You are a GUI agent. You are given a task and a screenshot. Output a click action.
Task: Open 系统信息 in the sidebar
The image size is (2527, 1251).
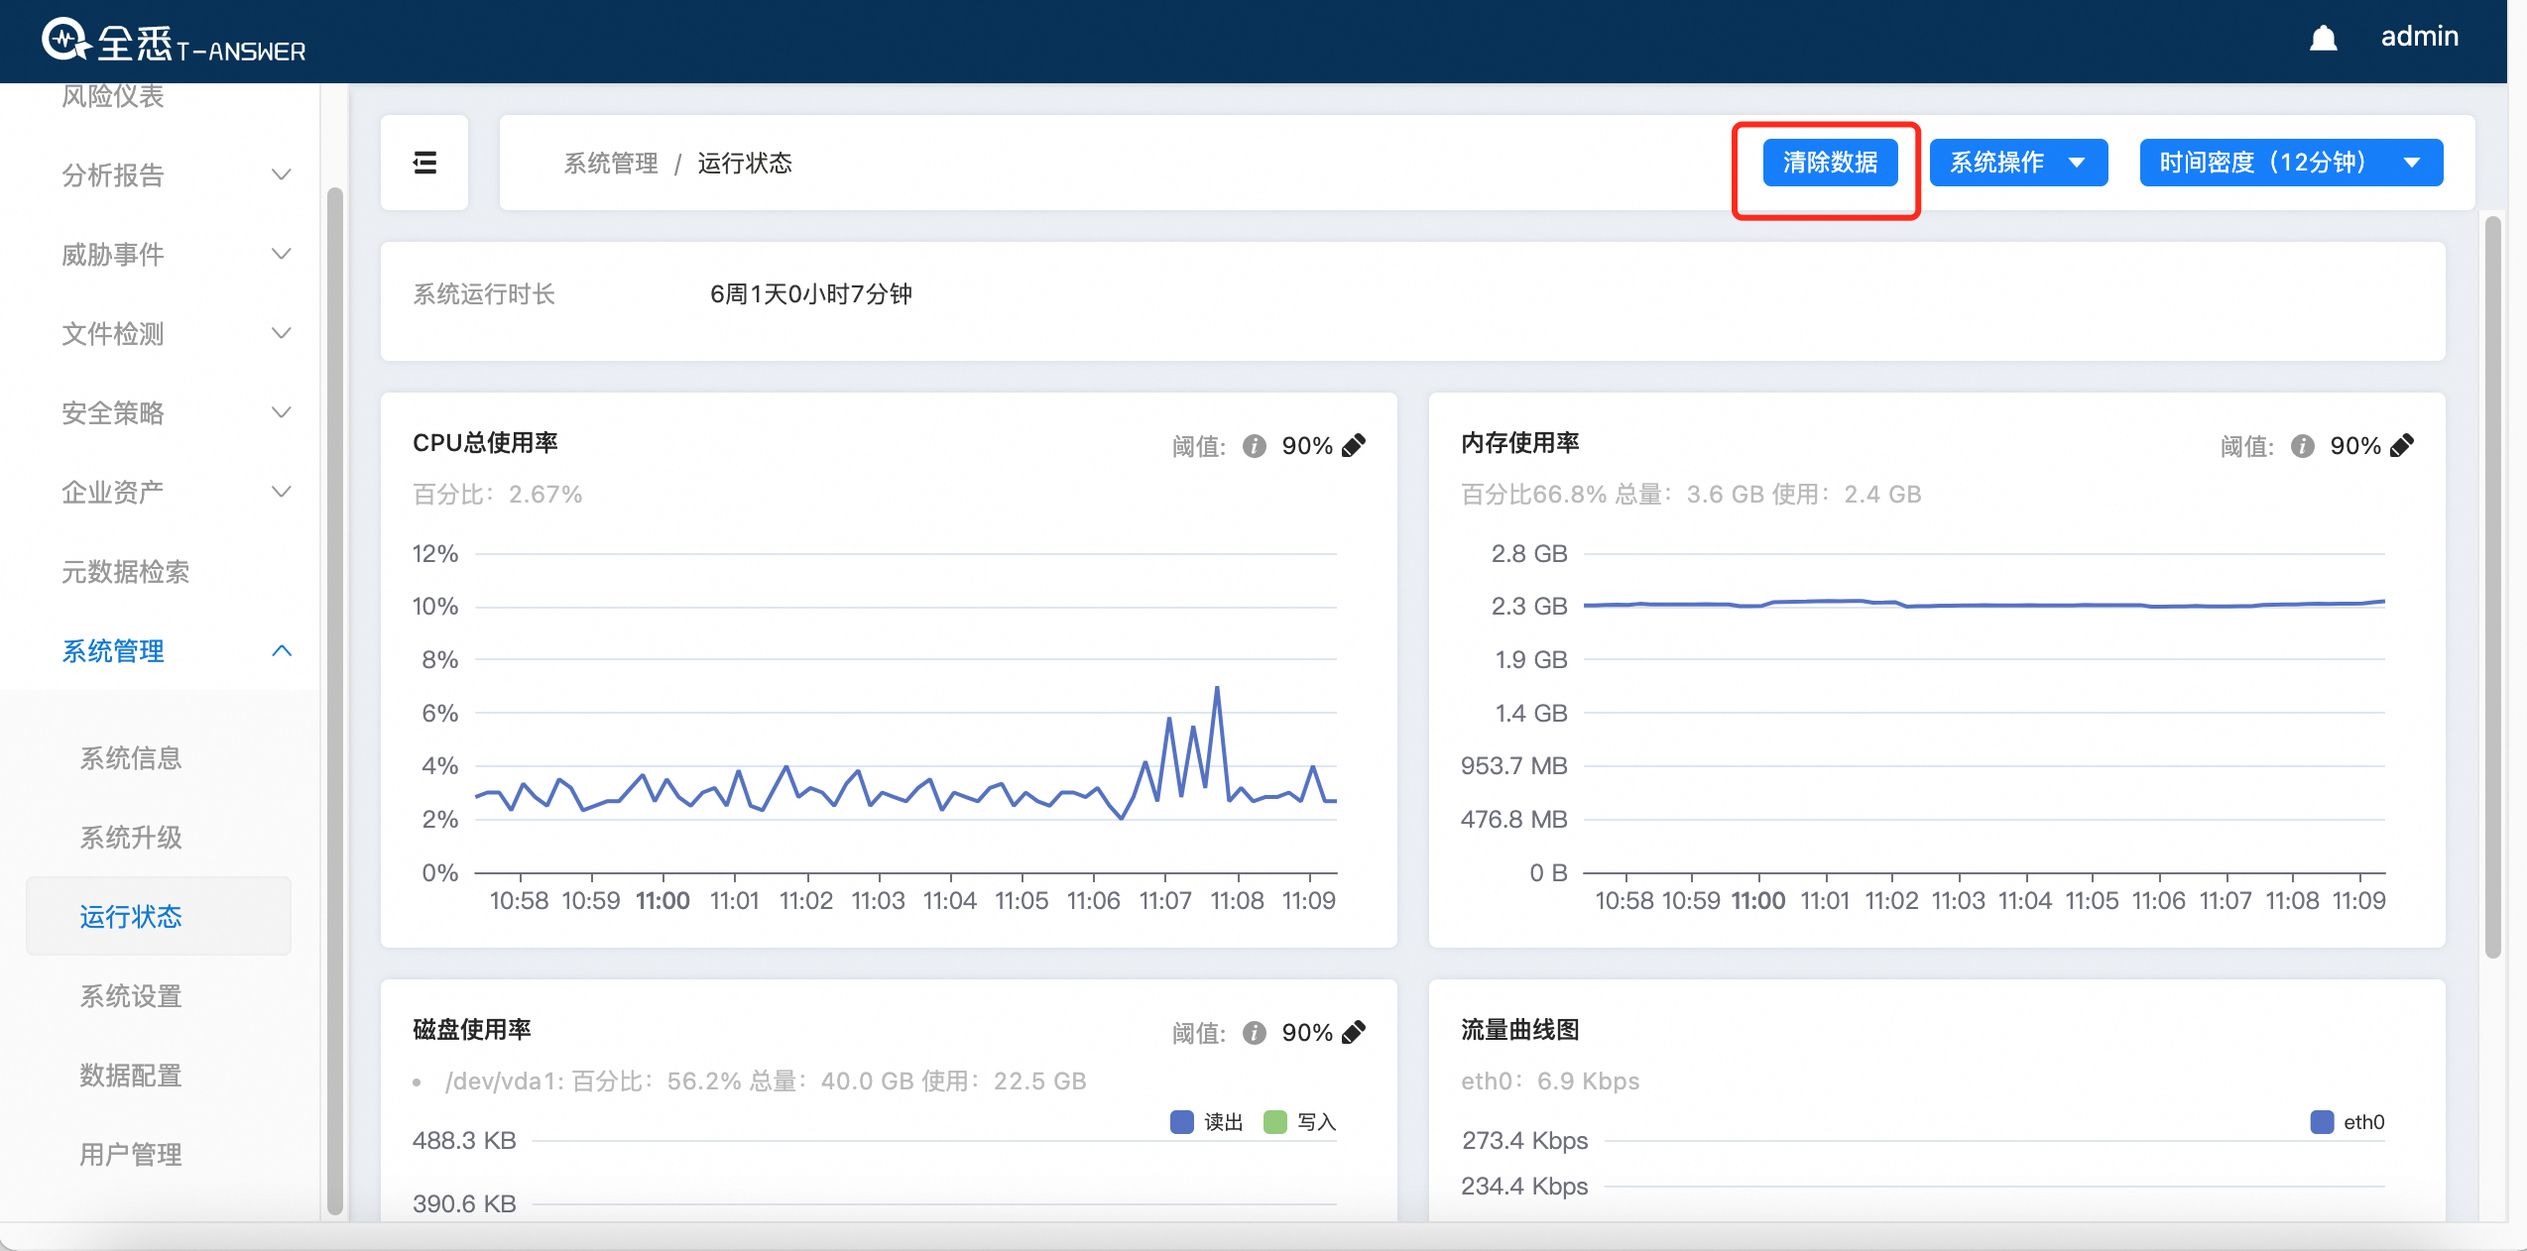pos(131,758)
